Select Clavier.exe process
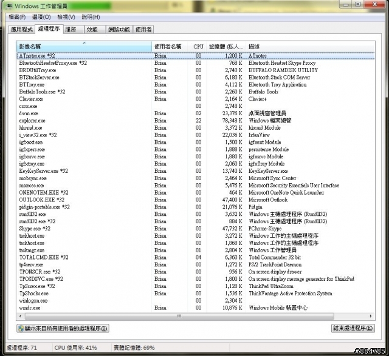The image size is (389, 356). click(196, 99)
